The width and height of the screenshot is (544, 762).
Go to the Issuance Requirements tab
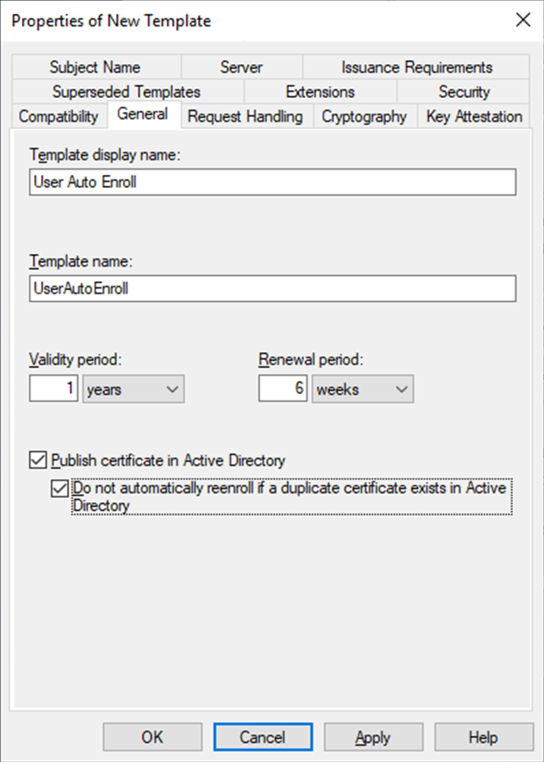(417, 67)
